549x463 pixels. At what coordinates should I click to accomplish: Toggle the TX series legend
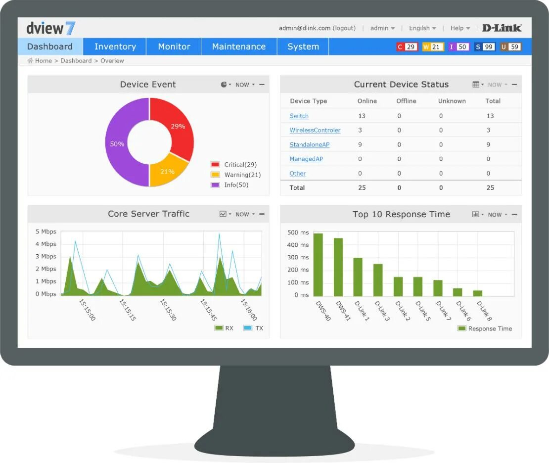click(253, 328)
